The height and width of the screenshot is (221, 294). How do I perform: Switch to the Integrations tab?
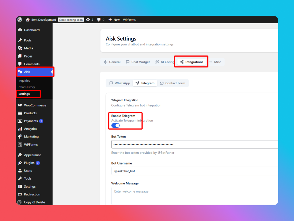pyautogui.click(x=192, y=62)
